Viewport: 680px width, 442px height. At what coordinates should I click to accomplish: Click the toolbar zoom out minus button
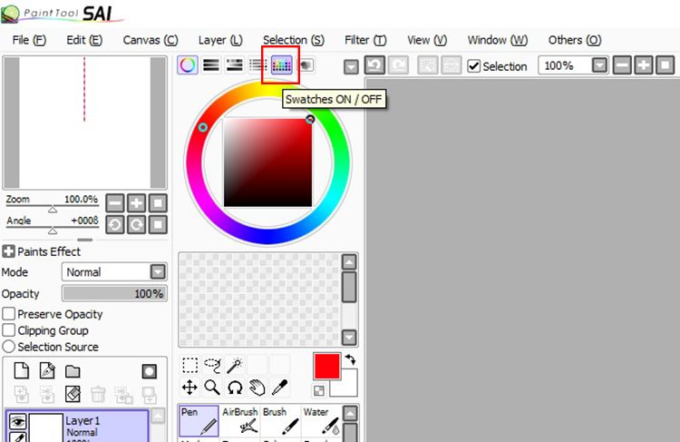tap(622, 65)
